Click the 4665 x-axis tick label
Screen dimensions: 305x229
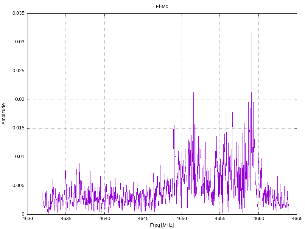pyautogui.click(x=297, y=219)
